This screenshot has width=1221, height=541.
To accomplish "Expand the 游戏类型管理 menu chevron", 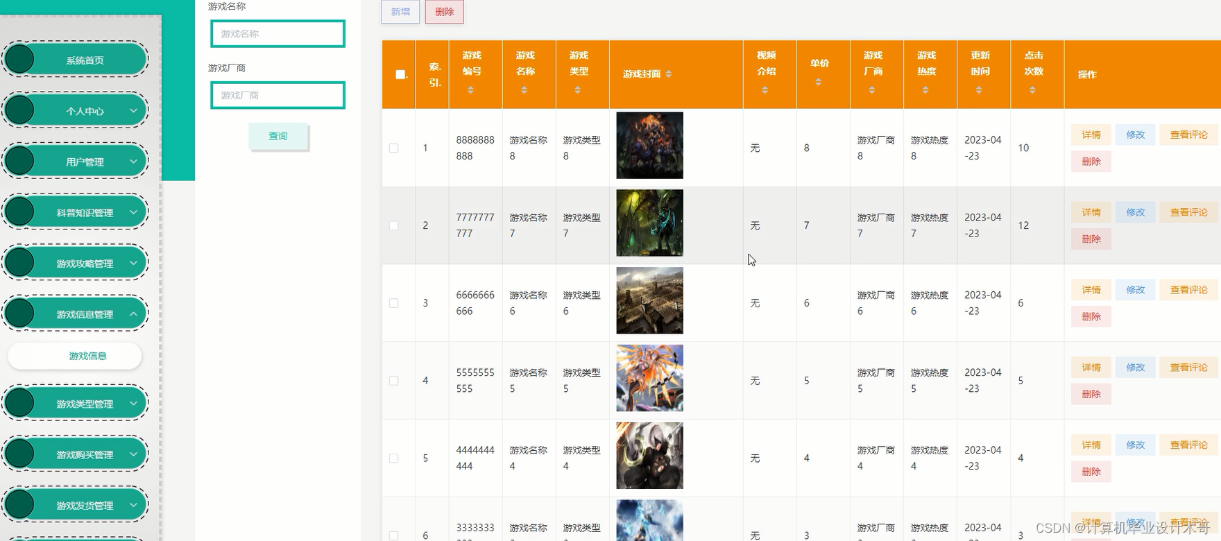I will 133,403.
